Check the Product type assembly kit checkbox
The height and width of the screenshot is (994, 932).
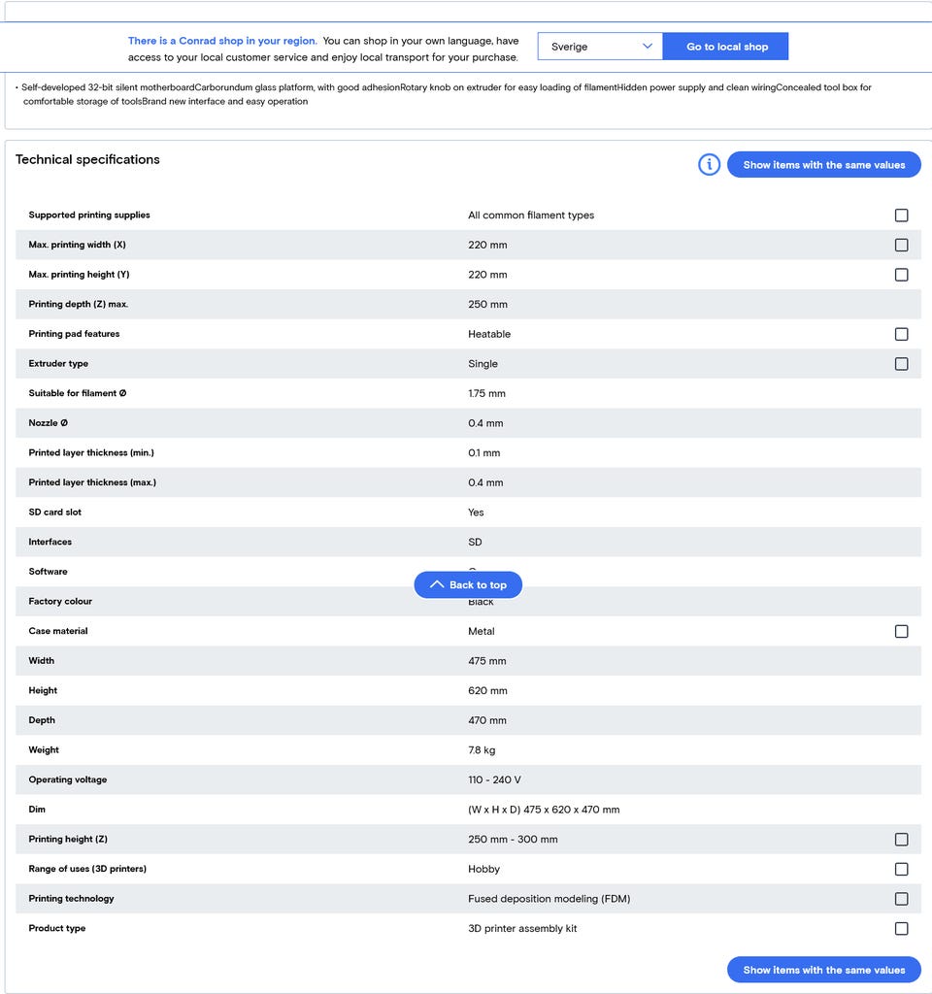[901, 929]
